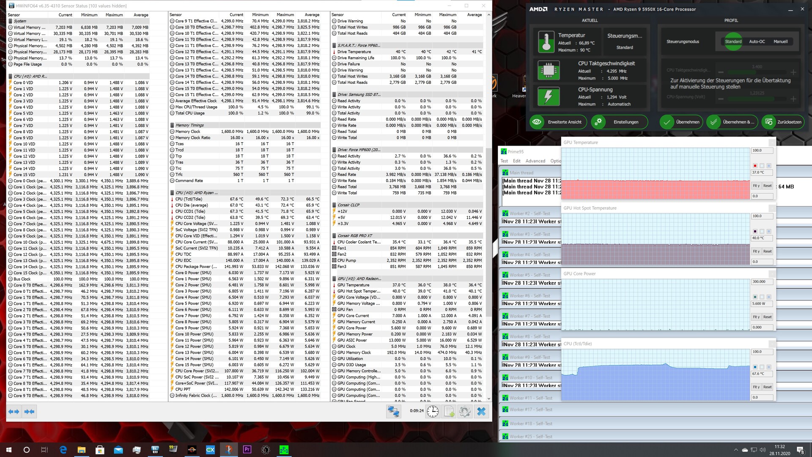812x457 pixels.
Task: Click the HWiNFO expand-columns double arrow icon
Action: pyautogui.click(x=14, y=411)
